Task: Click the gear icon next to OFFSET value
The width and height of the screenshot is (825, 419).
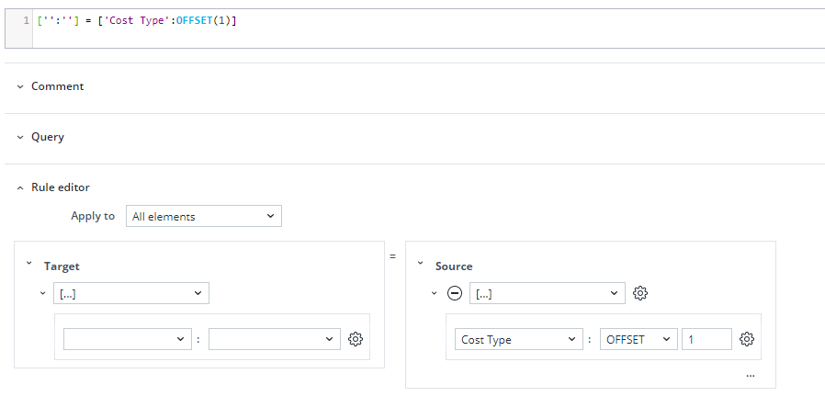Action: tap(747, 339)
